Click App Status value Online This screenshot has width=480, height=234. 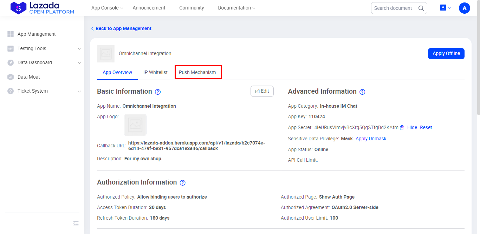[x=321, y=149]
